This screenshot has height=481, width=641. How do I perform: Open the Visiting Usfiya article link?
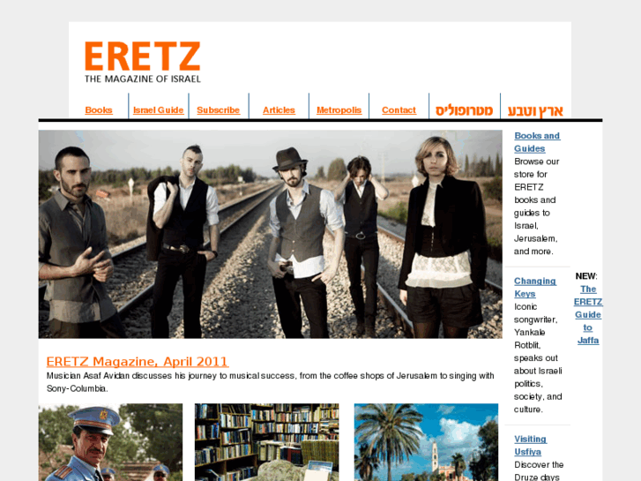coord(530,446)
